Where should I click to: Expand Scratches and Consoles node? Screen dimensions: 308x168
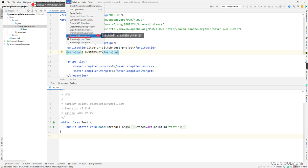click(5, 44)
